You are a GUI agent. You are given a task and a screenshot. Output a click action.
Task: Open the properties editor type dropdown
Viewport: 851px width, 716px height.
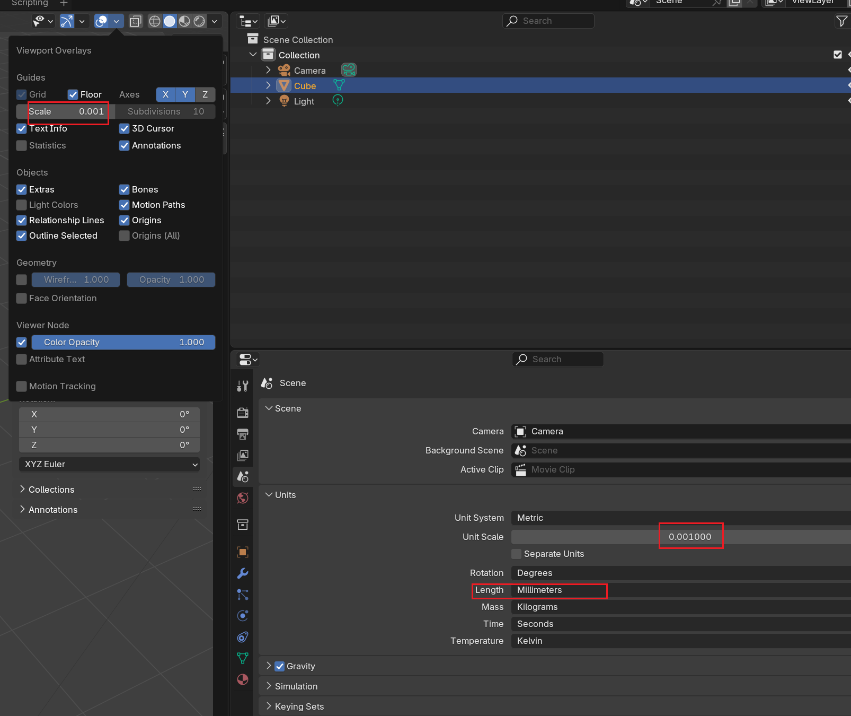248,360
